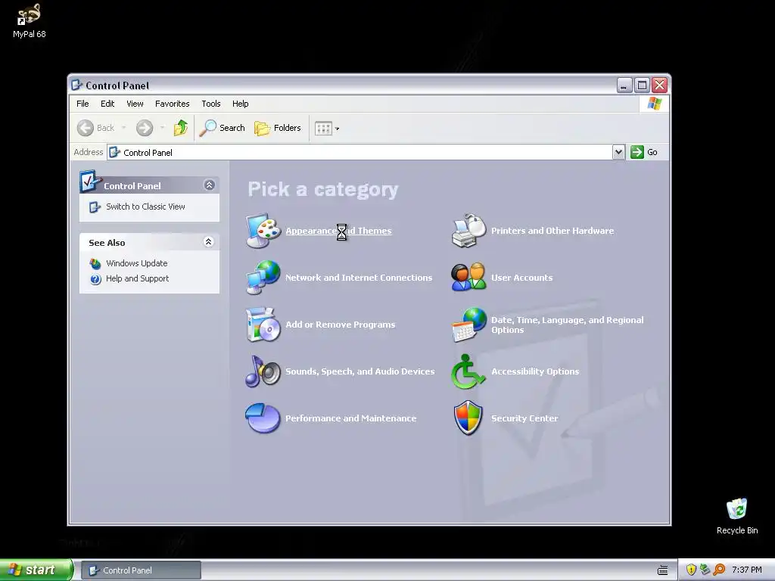
Task: Click the security shield tray icon
Action: coord(691,570)
